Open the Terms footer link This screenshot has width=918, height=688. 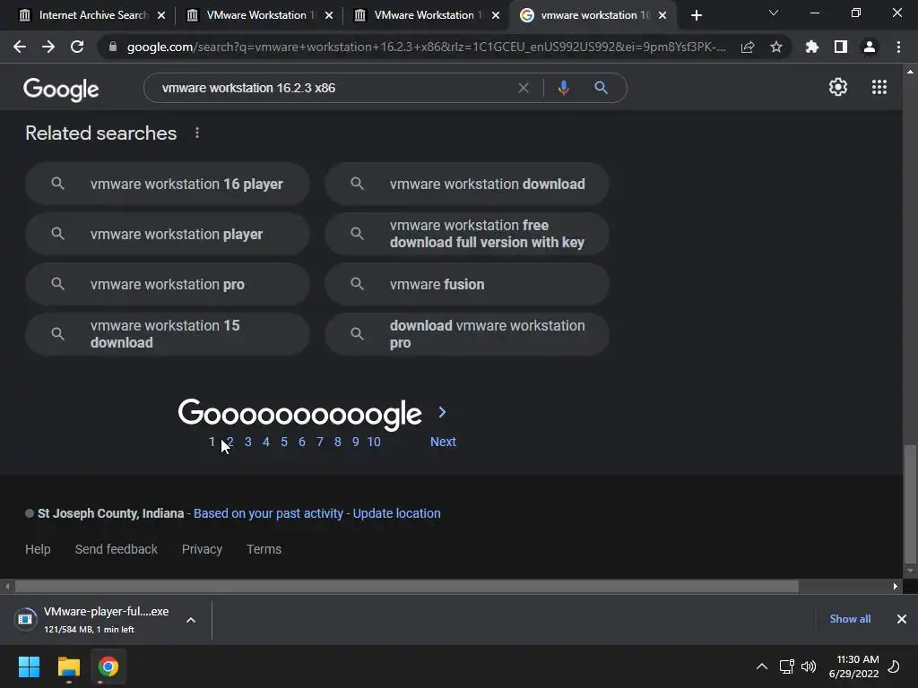point(264,549)
